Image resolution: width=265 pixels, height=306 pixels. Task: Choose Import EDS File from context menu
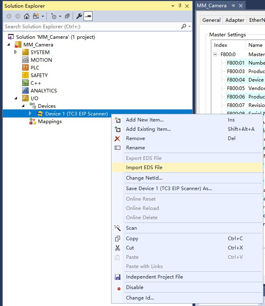pos(144,168)
